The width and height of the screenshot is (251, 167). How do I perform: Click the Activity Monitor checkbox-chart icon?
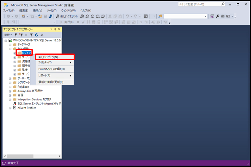tap(146, 16)
